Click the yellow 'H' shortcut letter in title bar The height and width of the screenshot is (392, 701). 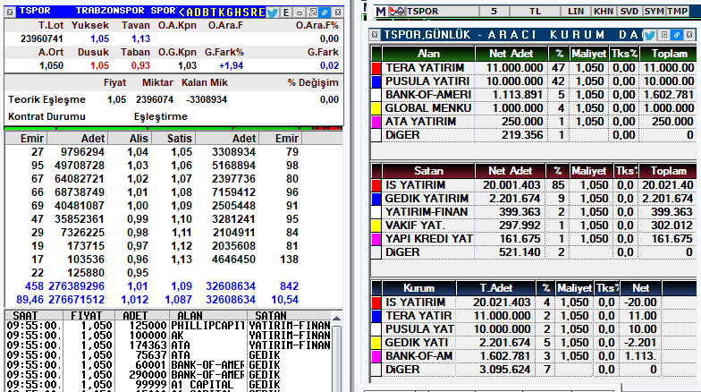tap(236, 13)
